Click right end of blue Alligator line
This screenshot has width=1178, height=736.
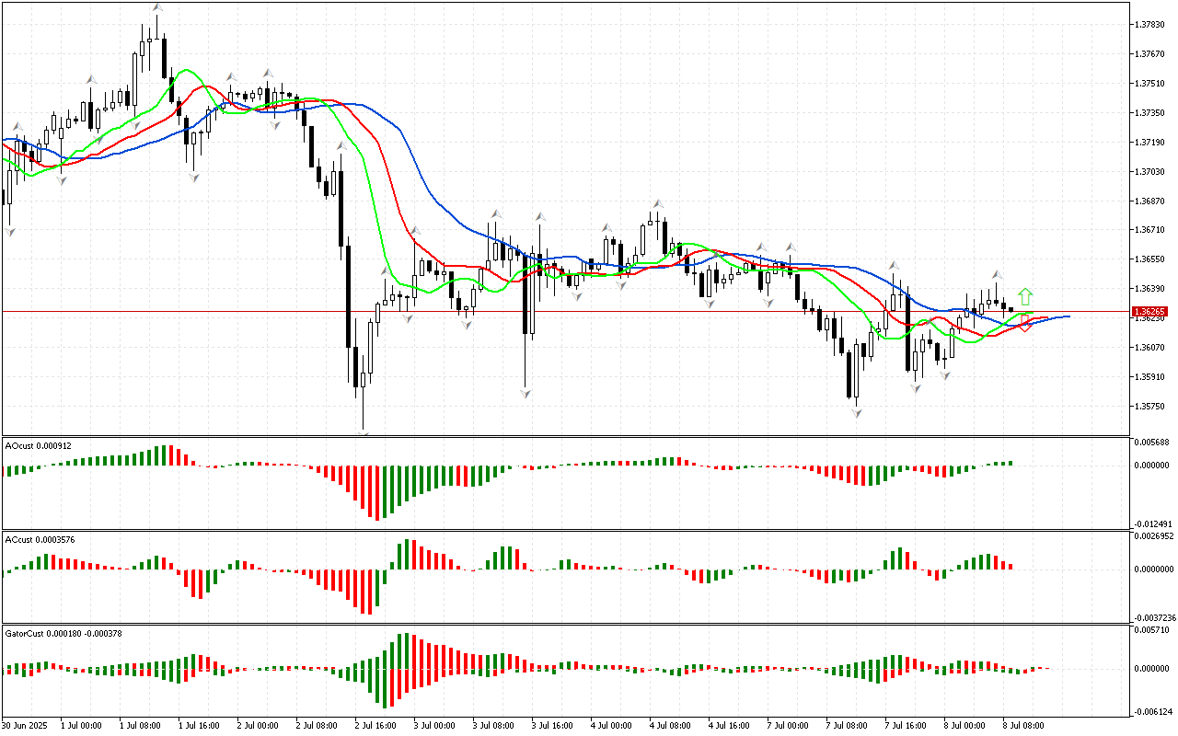pyautogui.click(x=1068, y=316)
